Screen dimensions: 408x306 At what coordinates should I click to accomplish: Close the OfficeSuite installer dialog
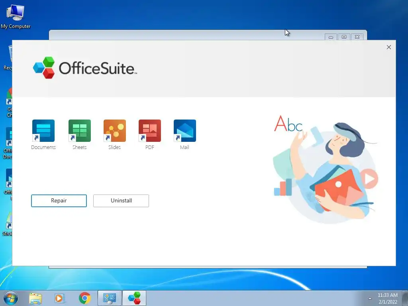389,47
